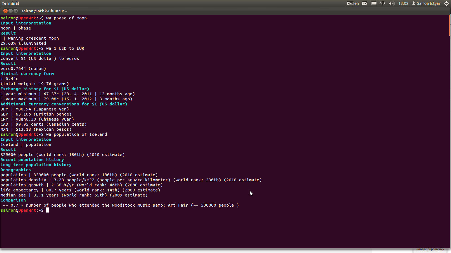451x253 pixels.
Task: Open the Terminál application menu
Action: pos(10,3)
